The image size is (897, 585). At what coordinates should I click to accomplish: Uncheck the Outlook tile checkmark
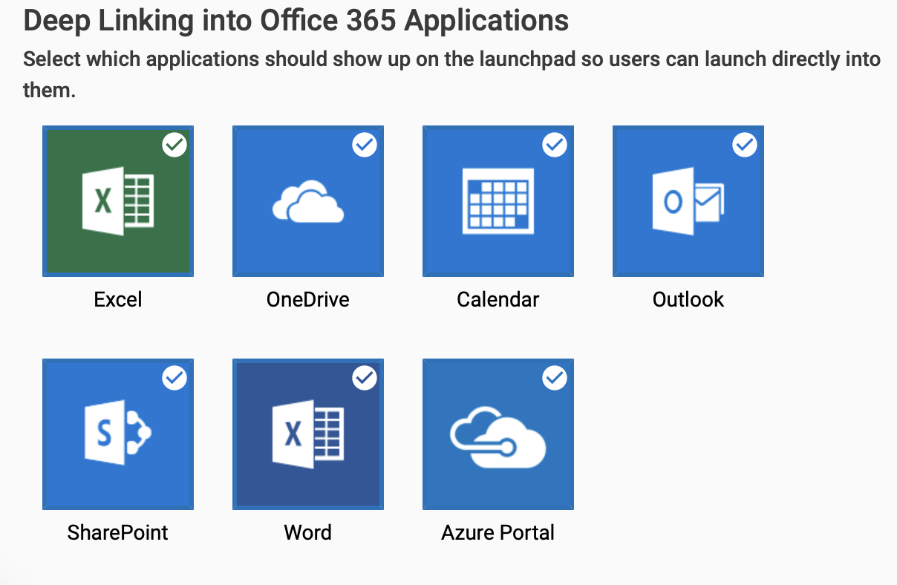coord(745,145)
